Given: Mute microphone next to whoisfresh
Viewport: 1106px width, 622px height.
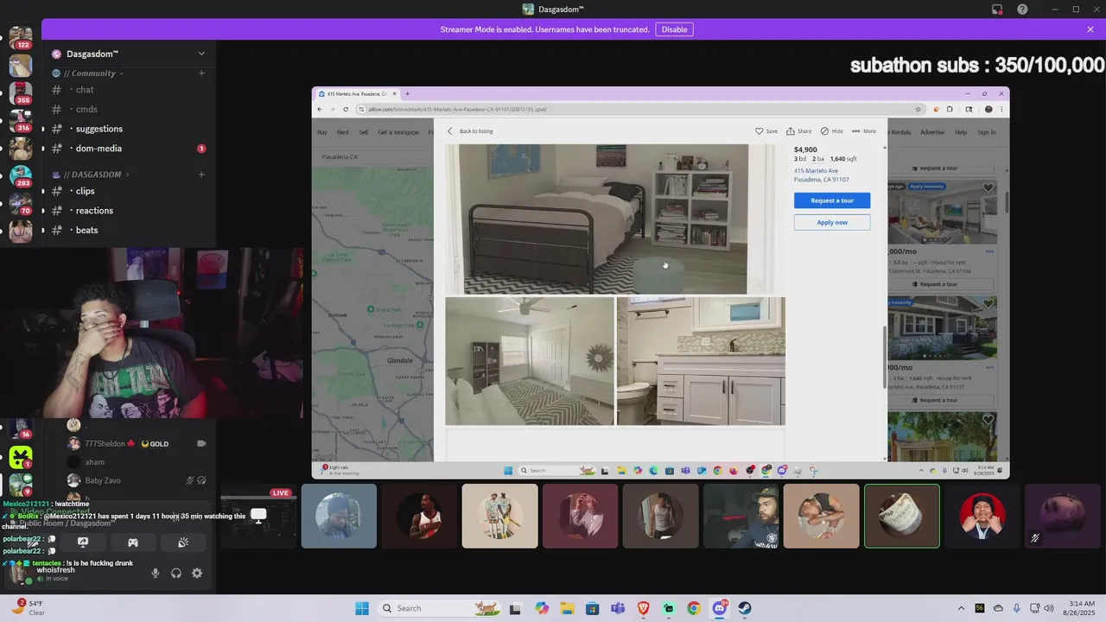Looking at the screenshot, I should click(x=156, y=573).
